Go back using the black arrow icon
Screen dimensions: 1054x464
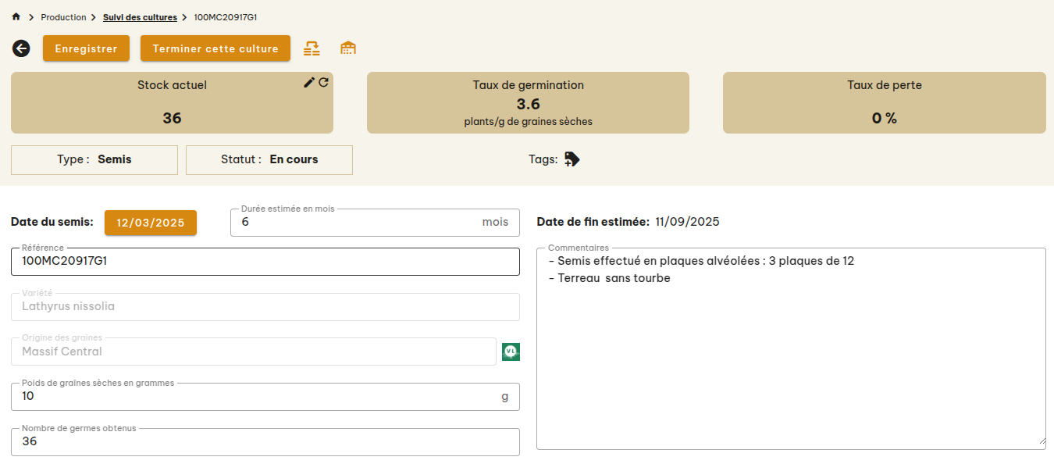(21, 48)
